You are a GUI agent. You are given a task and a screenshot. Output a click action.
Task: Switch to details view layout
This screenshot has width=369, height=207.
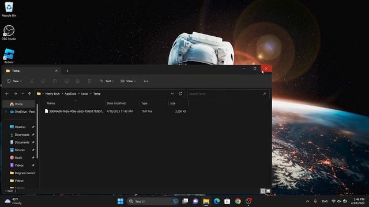263,191
